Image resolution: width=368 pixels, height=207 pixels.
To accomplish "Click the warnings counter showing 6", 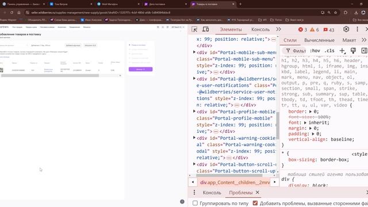I will [315, 29].
